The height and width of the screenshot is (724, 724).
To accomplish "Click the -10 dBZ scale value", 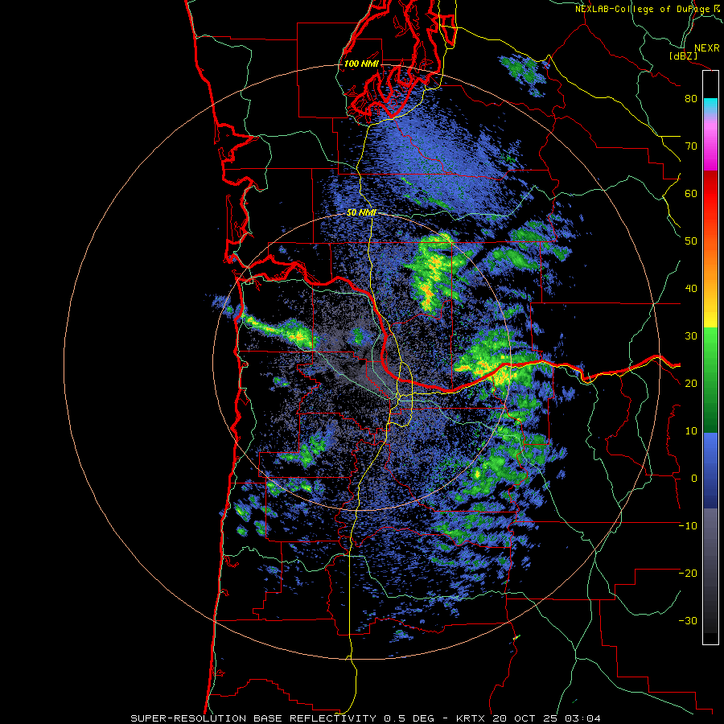I will pos(688,525).
